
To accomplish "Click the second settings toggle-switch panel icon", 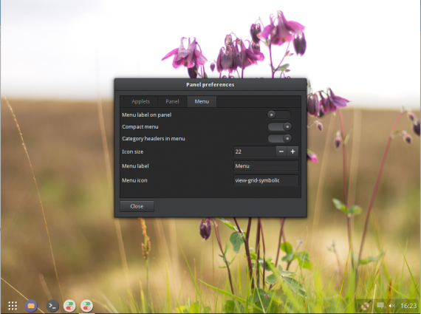I will (86, 306).
